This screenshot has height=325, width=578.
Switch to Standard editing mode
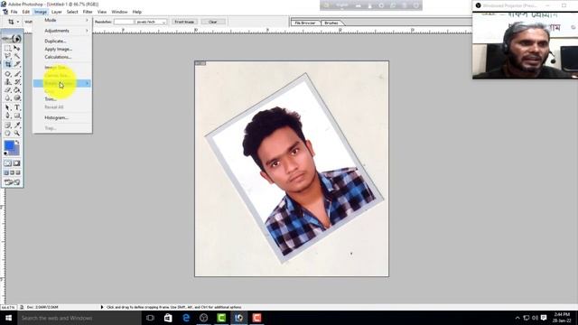[x=8, y=163]
